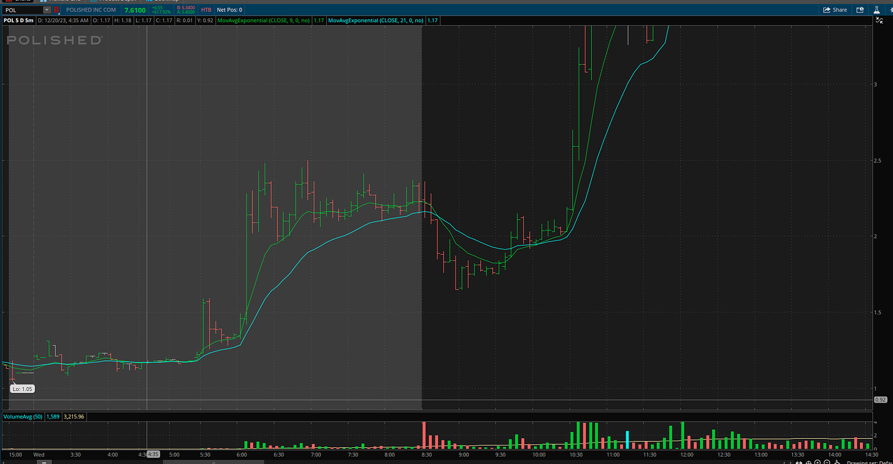Click the 2.5 level on price axis
This screenshot has width=893, height=464.
877,160
